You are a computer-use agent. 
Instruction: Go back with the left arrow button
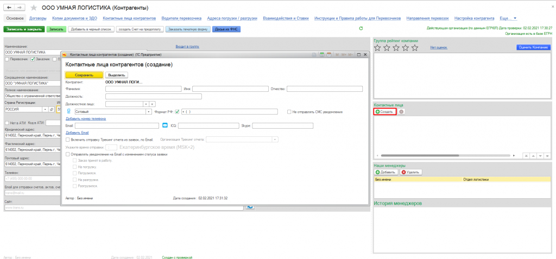pyautogui.click(x=9, y=8)
